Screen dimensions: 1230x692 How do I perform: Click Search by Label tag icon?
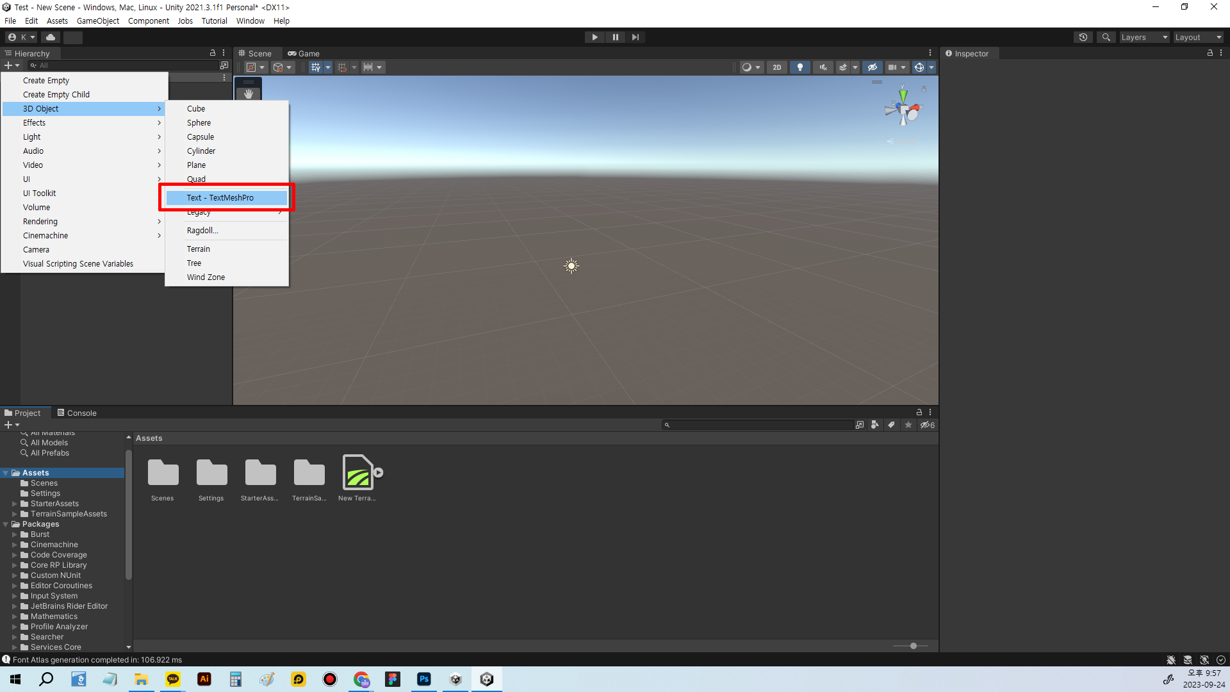(891, 425)
